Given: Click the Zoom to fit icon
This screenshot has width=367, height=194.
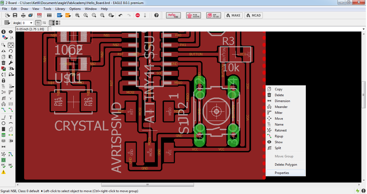Looking at the screenshot, I should (77, 15).
